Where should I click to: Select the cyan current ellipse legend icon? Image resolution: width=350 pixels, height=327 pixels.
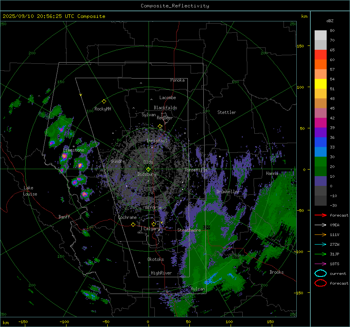click(x=320, y=273)
